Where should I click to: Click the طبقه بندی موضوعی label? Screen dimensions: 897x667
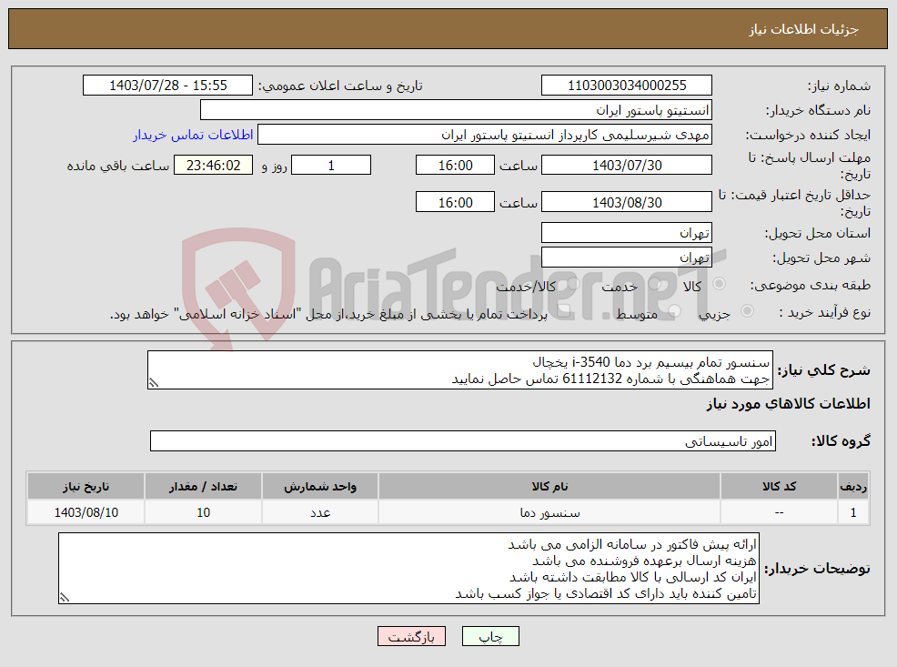coord(810,285)
